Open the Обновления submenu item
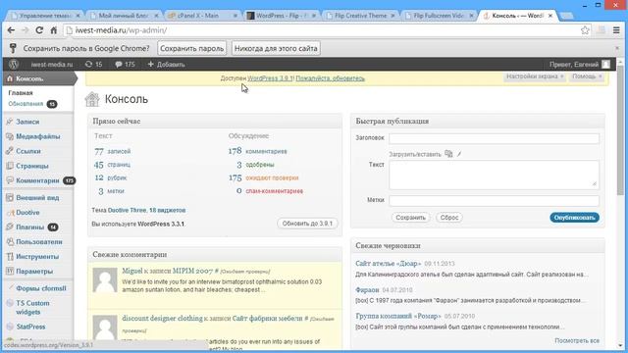The width and height of the screenshot is (628, 353). coord(26,104)
